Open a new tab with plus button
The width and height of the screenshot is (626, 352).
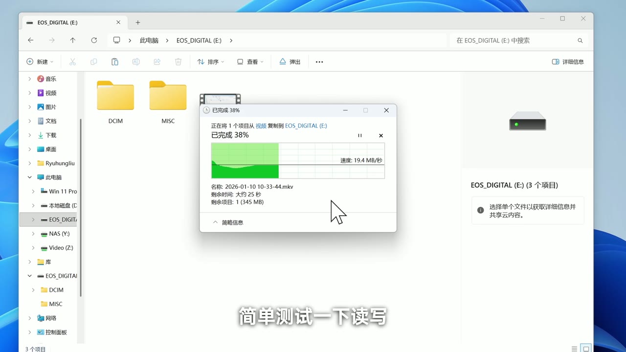(138, 22)
